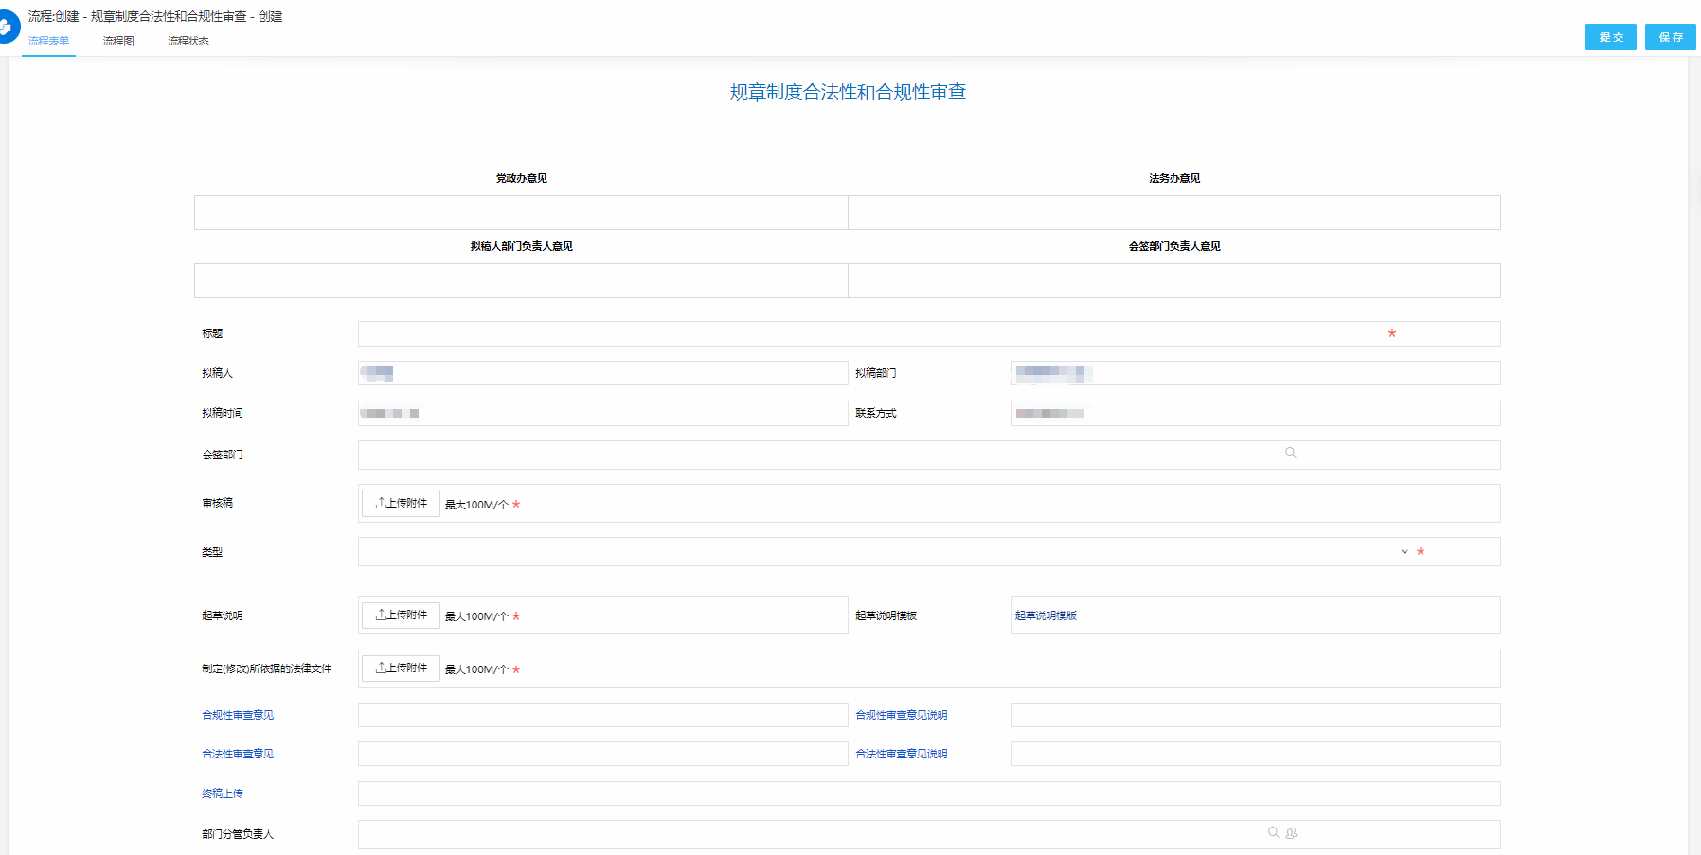Click the 终稿上传 field
1701x855 pixels.
[x=928, y=793]
